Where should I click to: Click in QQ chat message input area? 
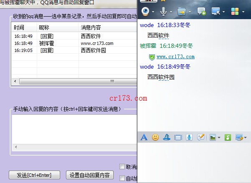click(x=194, y=162)
